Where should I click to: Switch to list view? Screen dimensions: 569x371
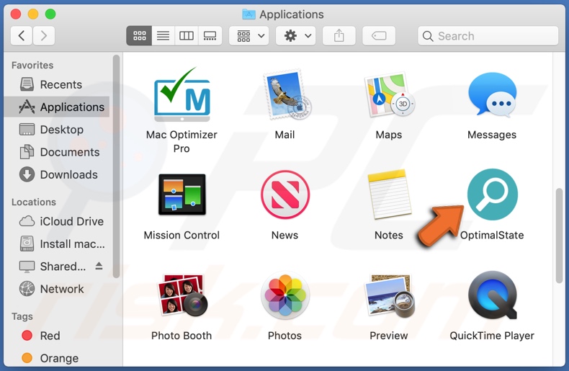point(163,35)
